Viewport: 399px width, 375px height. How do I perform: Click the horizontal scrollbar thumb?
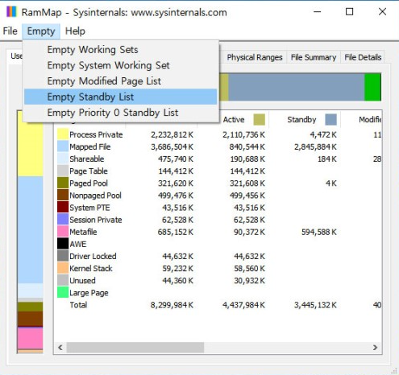click(135, 348)
